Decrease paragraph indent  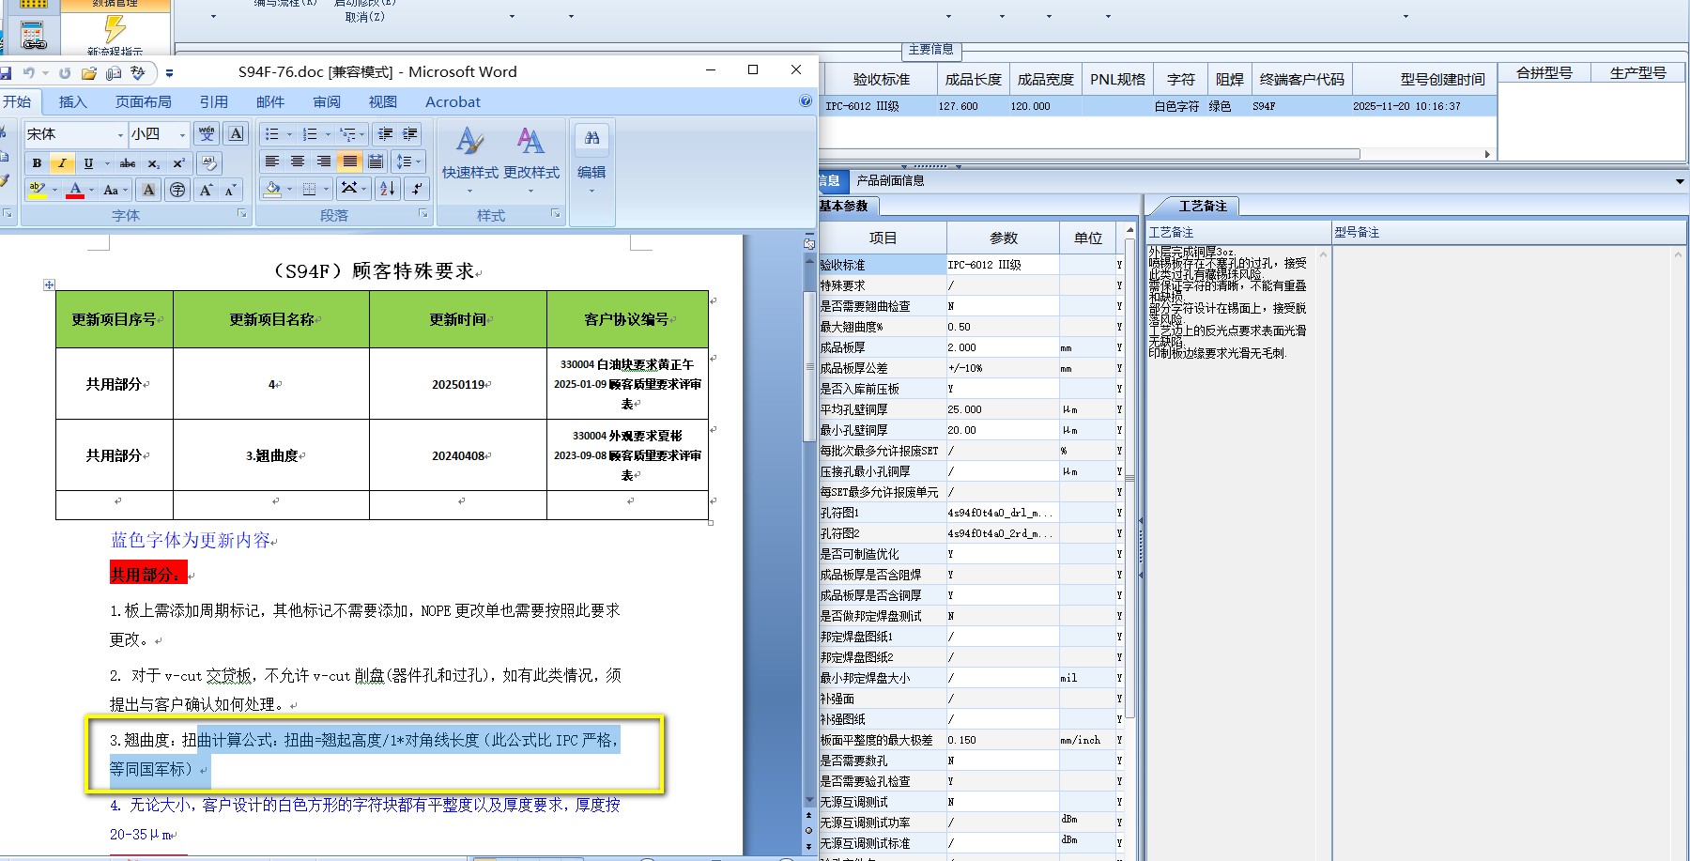click(x=384, y=134)
